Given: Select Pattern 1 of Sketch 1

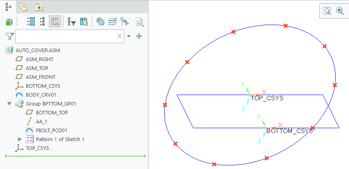Looking at the screenshot, I should 60,139.
